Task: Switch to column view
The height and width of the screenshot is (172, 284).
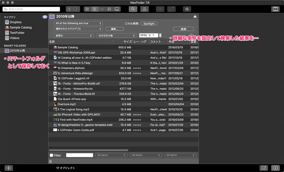Action: click(x=102, y=9)
